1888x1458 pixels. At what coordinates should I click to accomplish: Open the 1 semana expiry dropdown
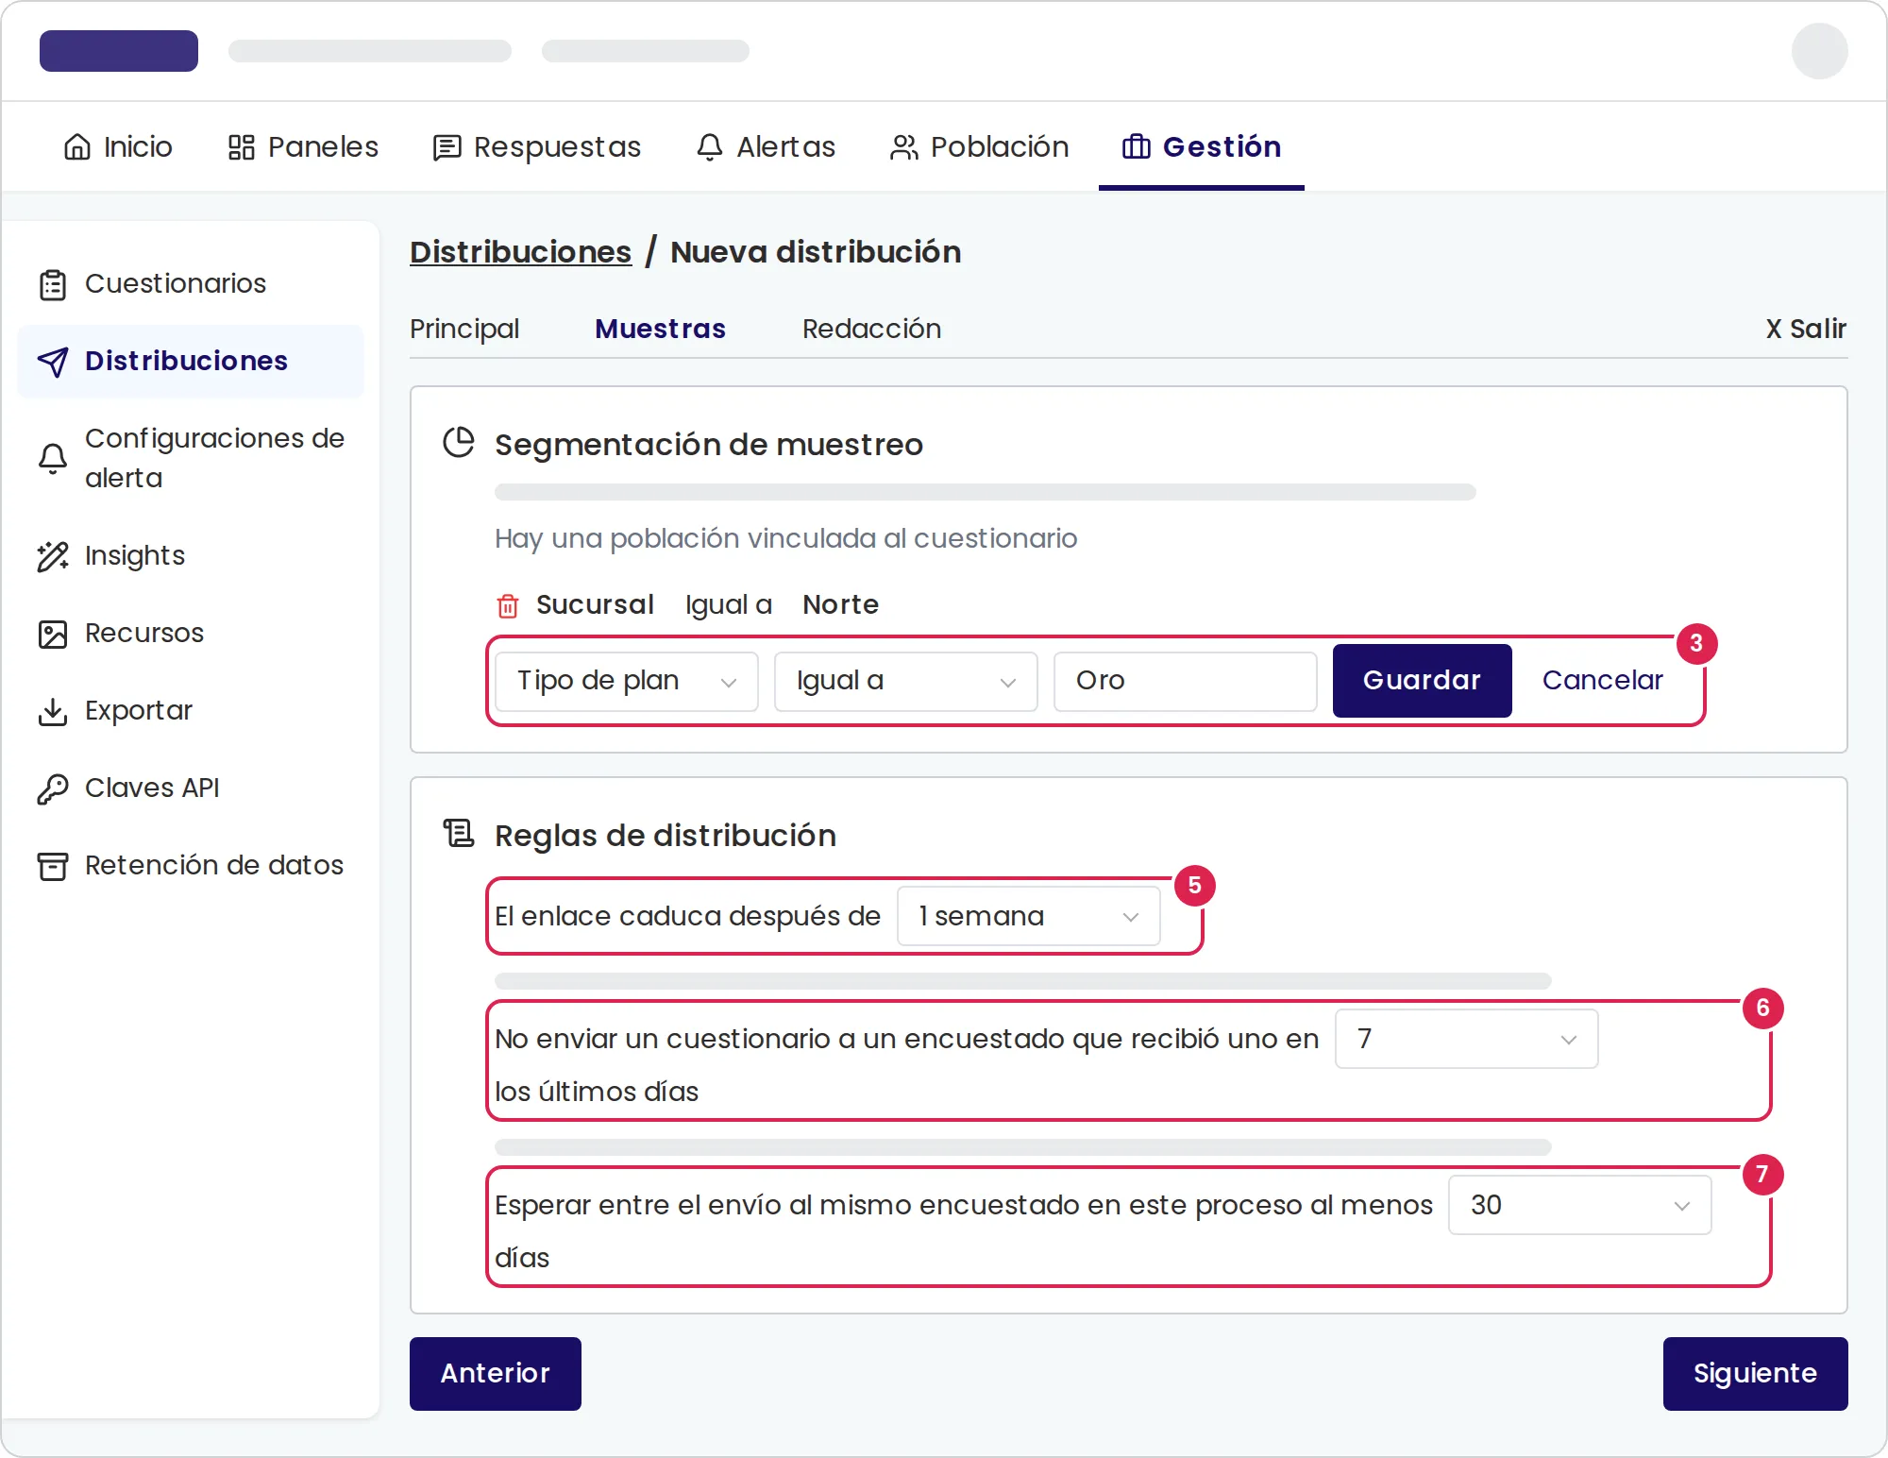point(1029,917)
